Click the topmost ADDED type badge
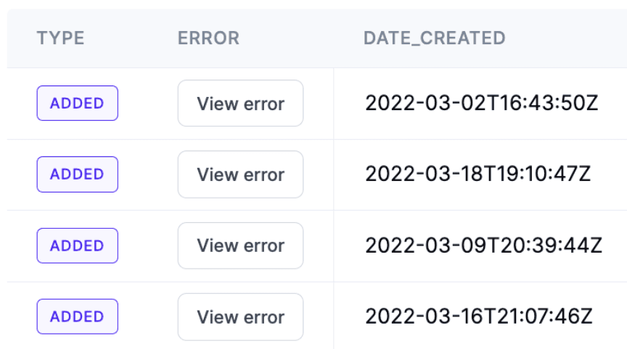This screenshot has height=349, width=627. pyautogui.click(x=77, y=104)
